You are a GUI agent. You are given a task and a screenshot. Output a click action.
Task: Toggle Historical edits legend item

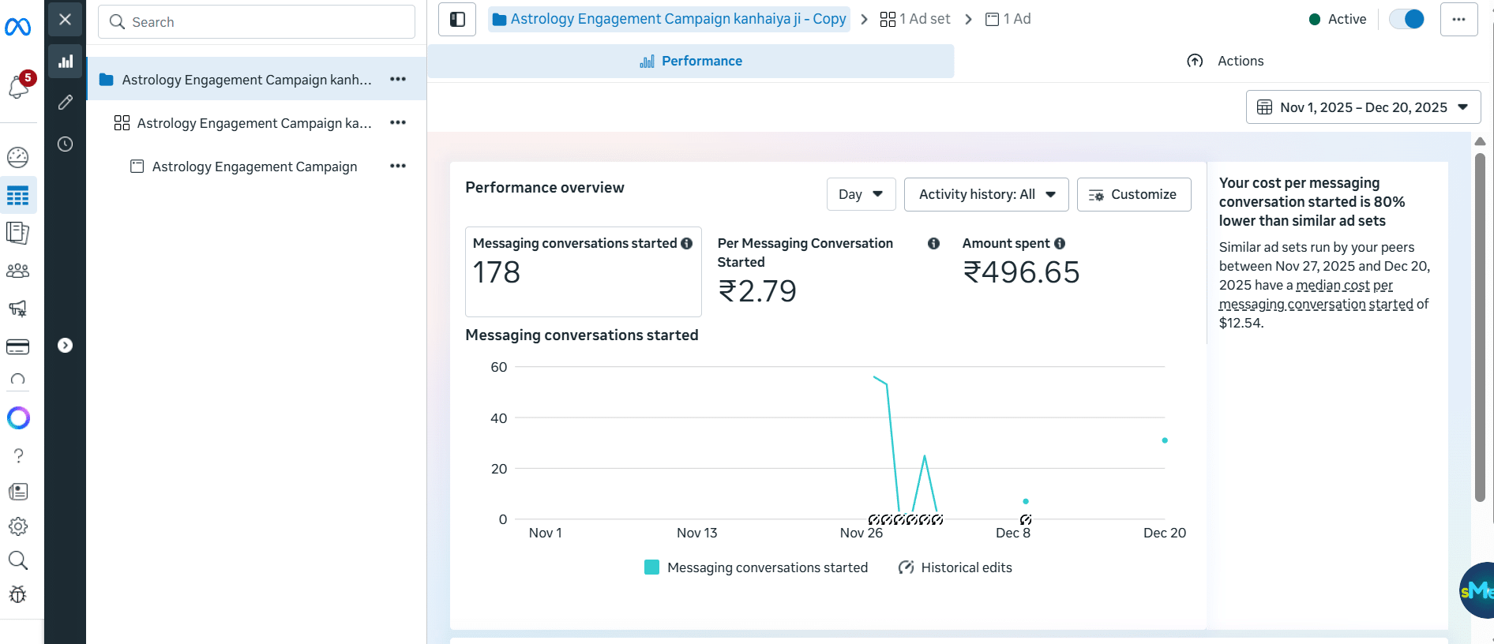tap(955, 567)
